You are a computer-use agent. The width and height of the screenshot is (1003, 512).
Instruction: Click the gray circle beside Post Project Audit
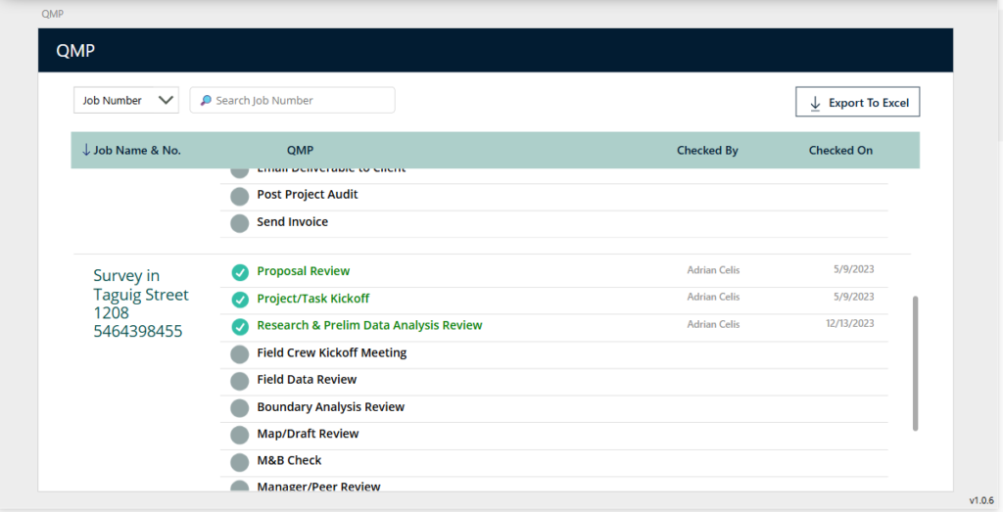point(240,196)
